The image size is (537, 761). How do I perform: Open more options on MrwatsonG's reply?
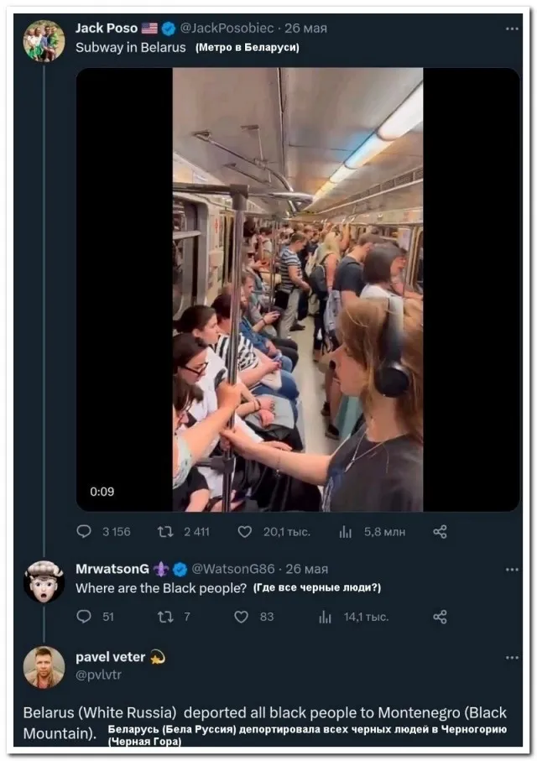[x=512, y=570]
